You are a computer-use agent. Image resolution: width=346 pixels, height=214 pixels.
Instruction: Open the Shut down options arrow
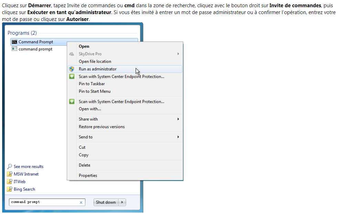click(x=123, y=202)
